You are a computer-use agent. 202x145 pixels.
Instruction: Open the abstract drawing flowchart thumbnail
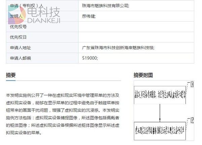[164, 111]
